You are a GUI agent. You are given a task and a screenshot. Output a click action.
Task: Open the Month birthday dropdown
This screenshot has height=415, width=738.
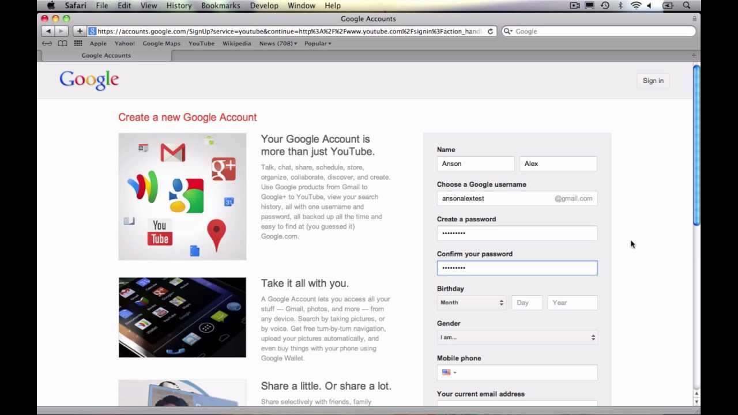pyautogui.click(x=471, y=303)
